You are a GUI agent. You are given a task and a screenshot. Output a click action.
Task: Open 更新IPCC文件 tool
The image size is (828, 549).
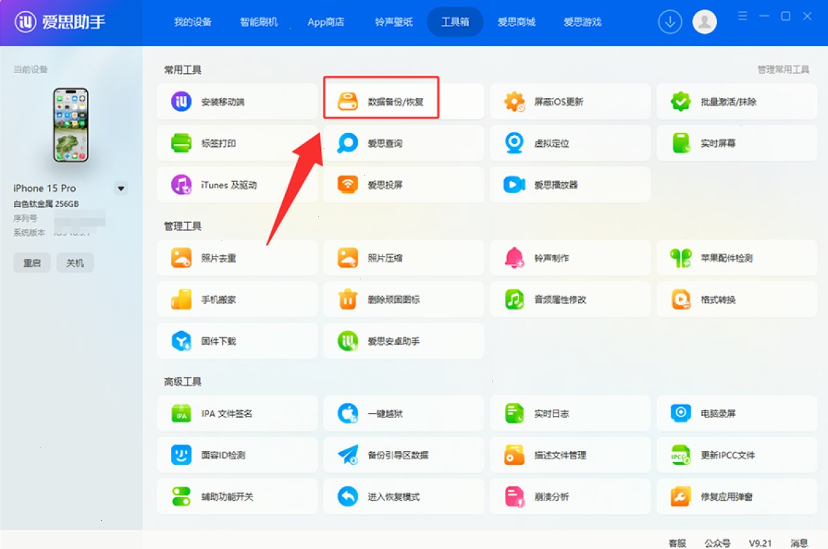point(736,455)
